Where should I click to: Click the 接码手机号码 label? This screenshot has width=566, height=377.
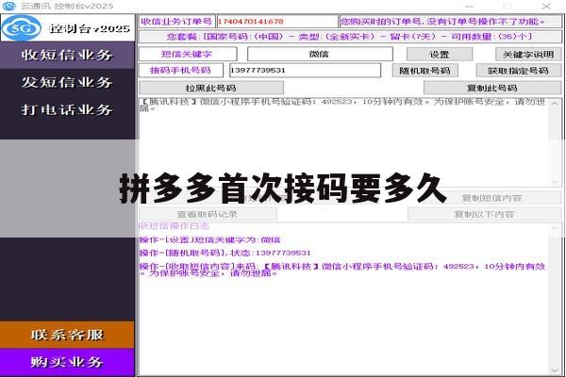click(x=181, y=70)
